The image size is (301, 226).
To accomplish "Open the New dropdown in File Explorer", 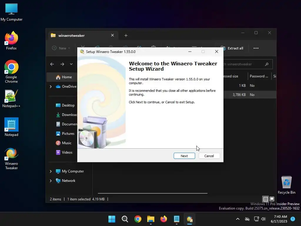I will coord(61,48).
